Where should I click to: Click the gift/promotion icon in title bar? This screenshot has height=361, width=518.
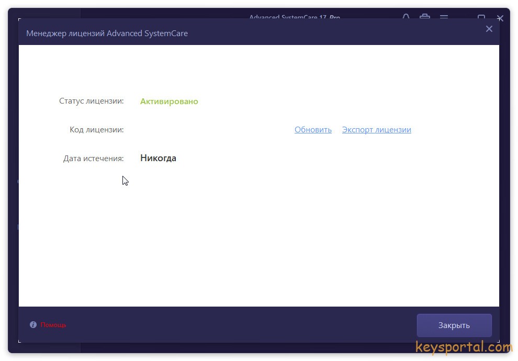[425, 17]
